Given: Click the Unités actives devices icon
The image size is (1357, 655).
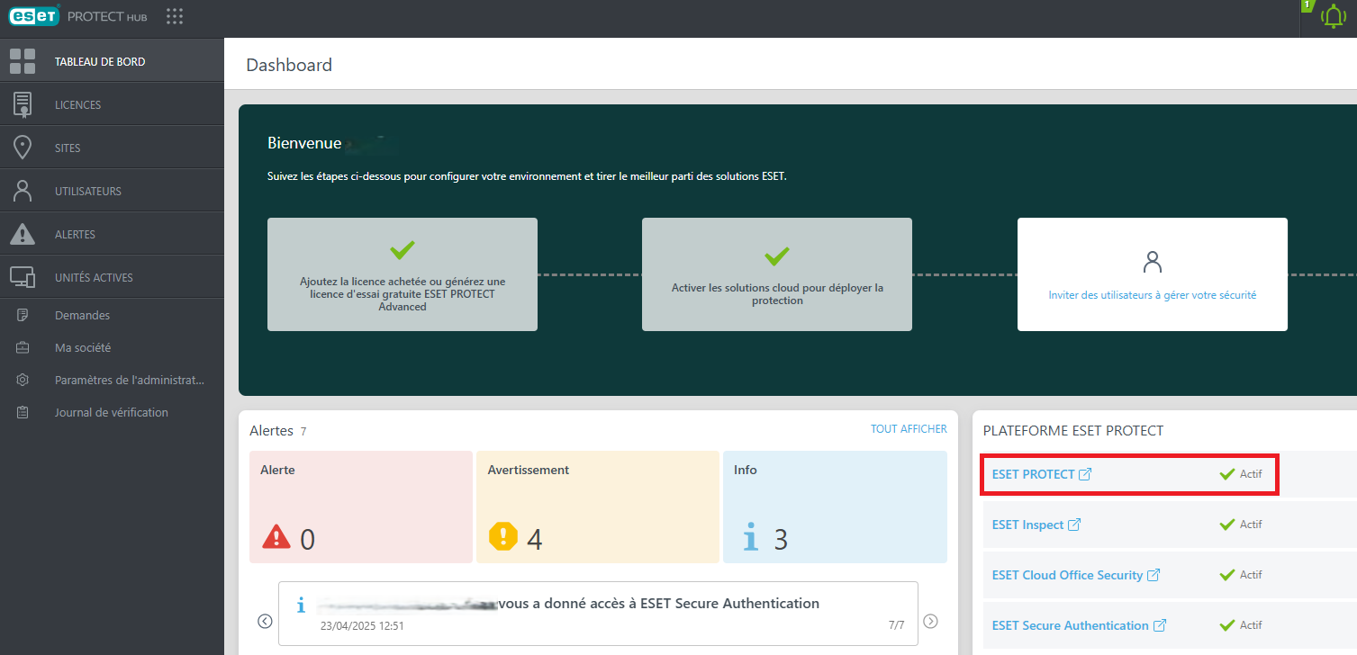Looking at the screenshot, I should (x=23, y=277).
